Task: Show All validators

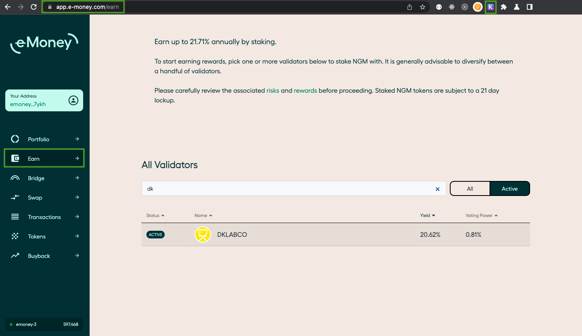Action: coord(470,189)
